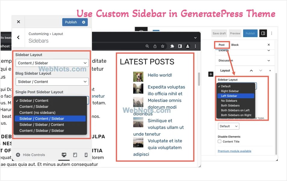The height and width of the screenshot is (181, 287).
Task: Switch to desktop preview icon
Action: click(x=64, y=155)
